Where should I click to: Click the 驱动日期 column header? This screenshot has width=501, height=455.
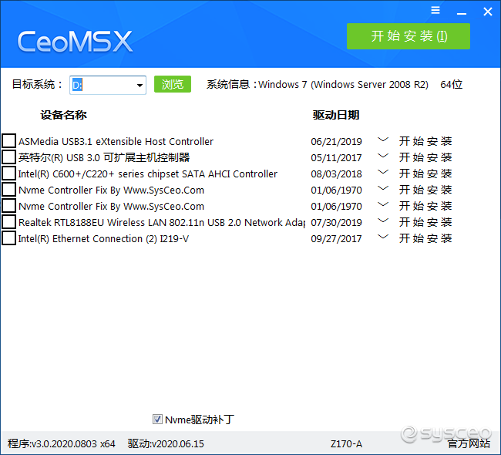point(336,115)
